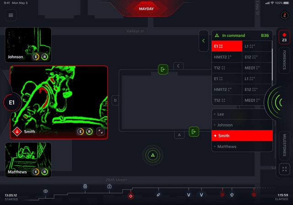
Task: Open the Forensics tab
Action: pos(284,60)
